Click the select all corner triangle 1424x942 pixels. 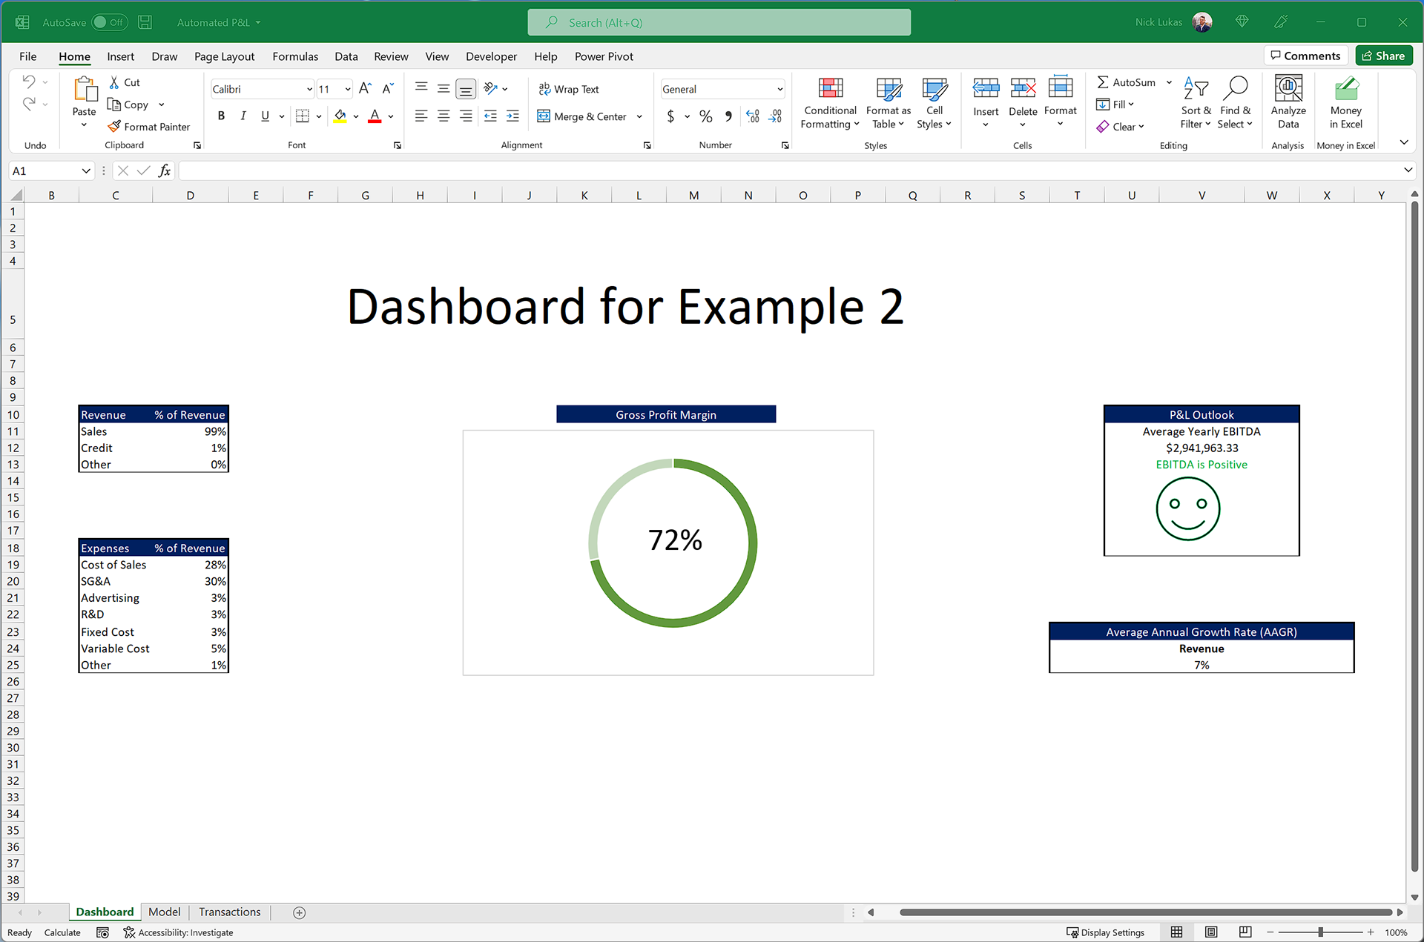point(16,195)
